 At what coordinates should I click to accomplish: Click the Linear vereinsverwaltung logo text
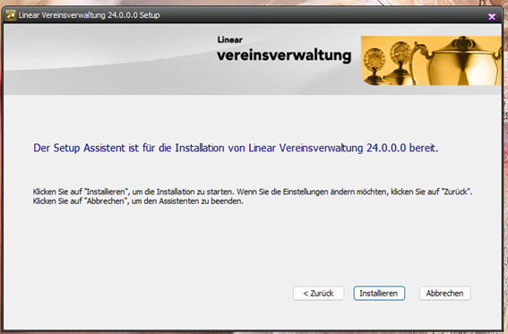[x=284, y=50]
